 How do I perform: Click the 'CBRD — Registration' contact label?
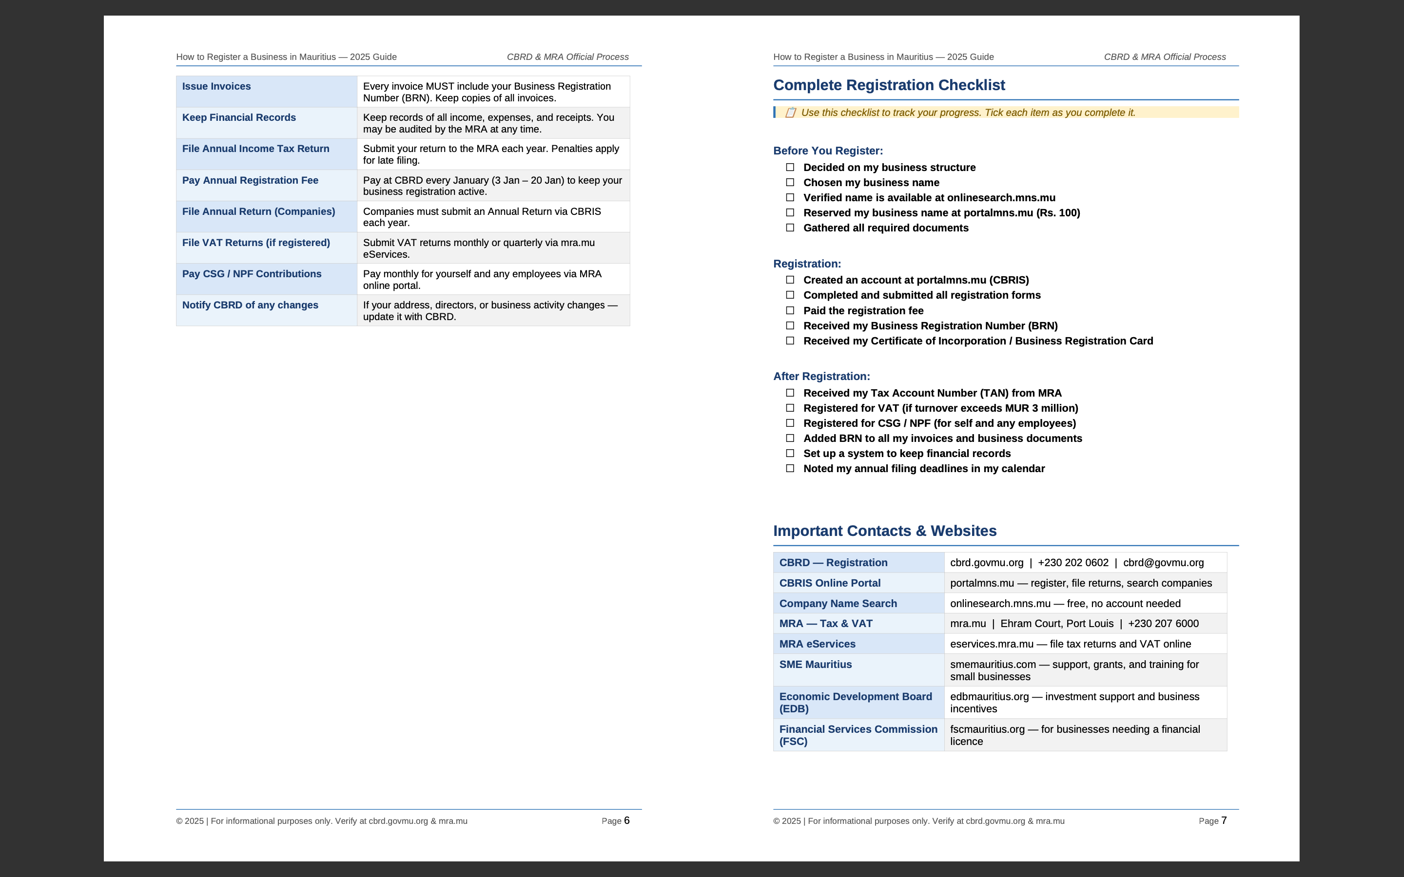(833, 563)
